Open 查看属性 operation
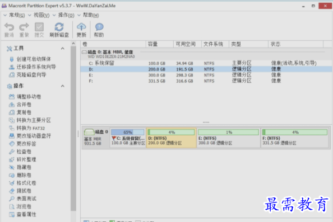Image resolution: width=333 pixels, height=222 pixels. coord(23,214)
